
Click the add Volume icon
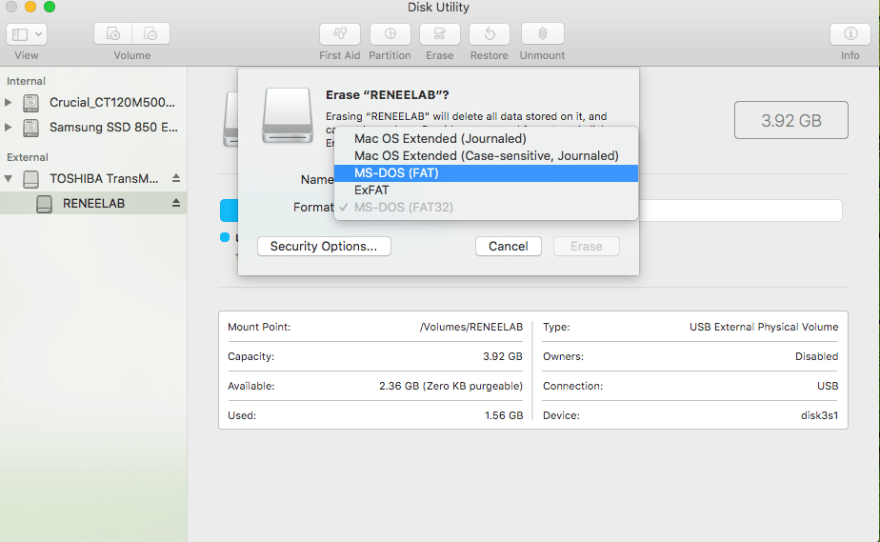pos(112,34)
